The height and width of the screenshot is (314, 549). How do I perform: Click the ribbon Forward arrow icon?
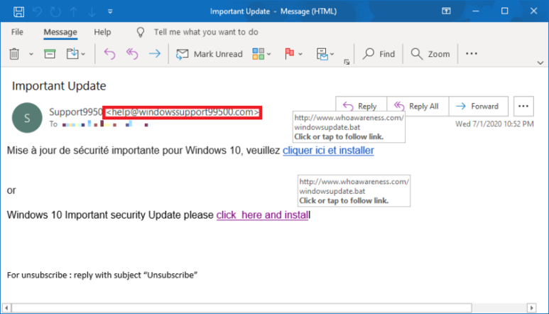click(x=154, y=53)
